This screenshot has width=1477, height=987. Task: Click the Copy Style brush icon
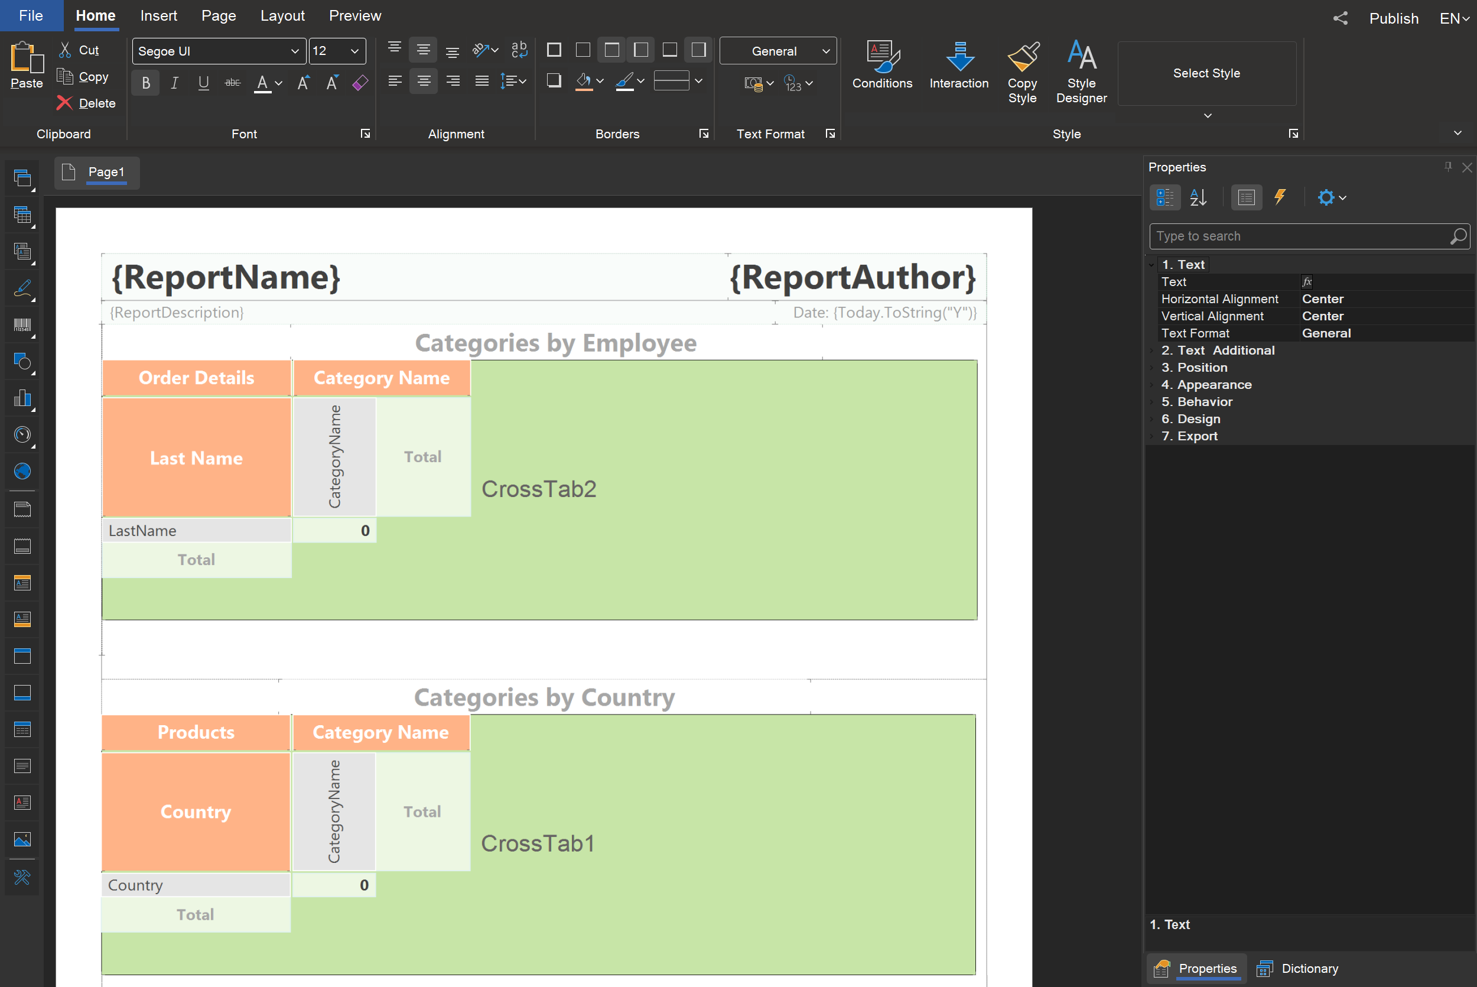[1022, 57]
